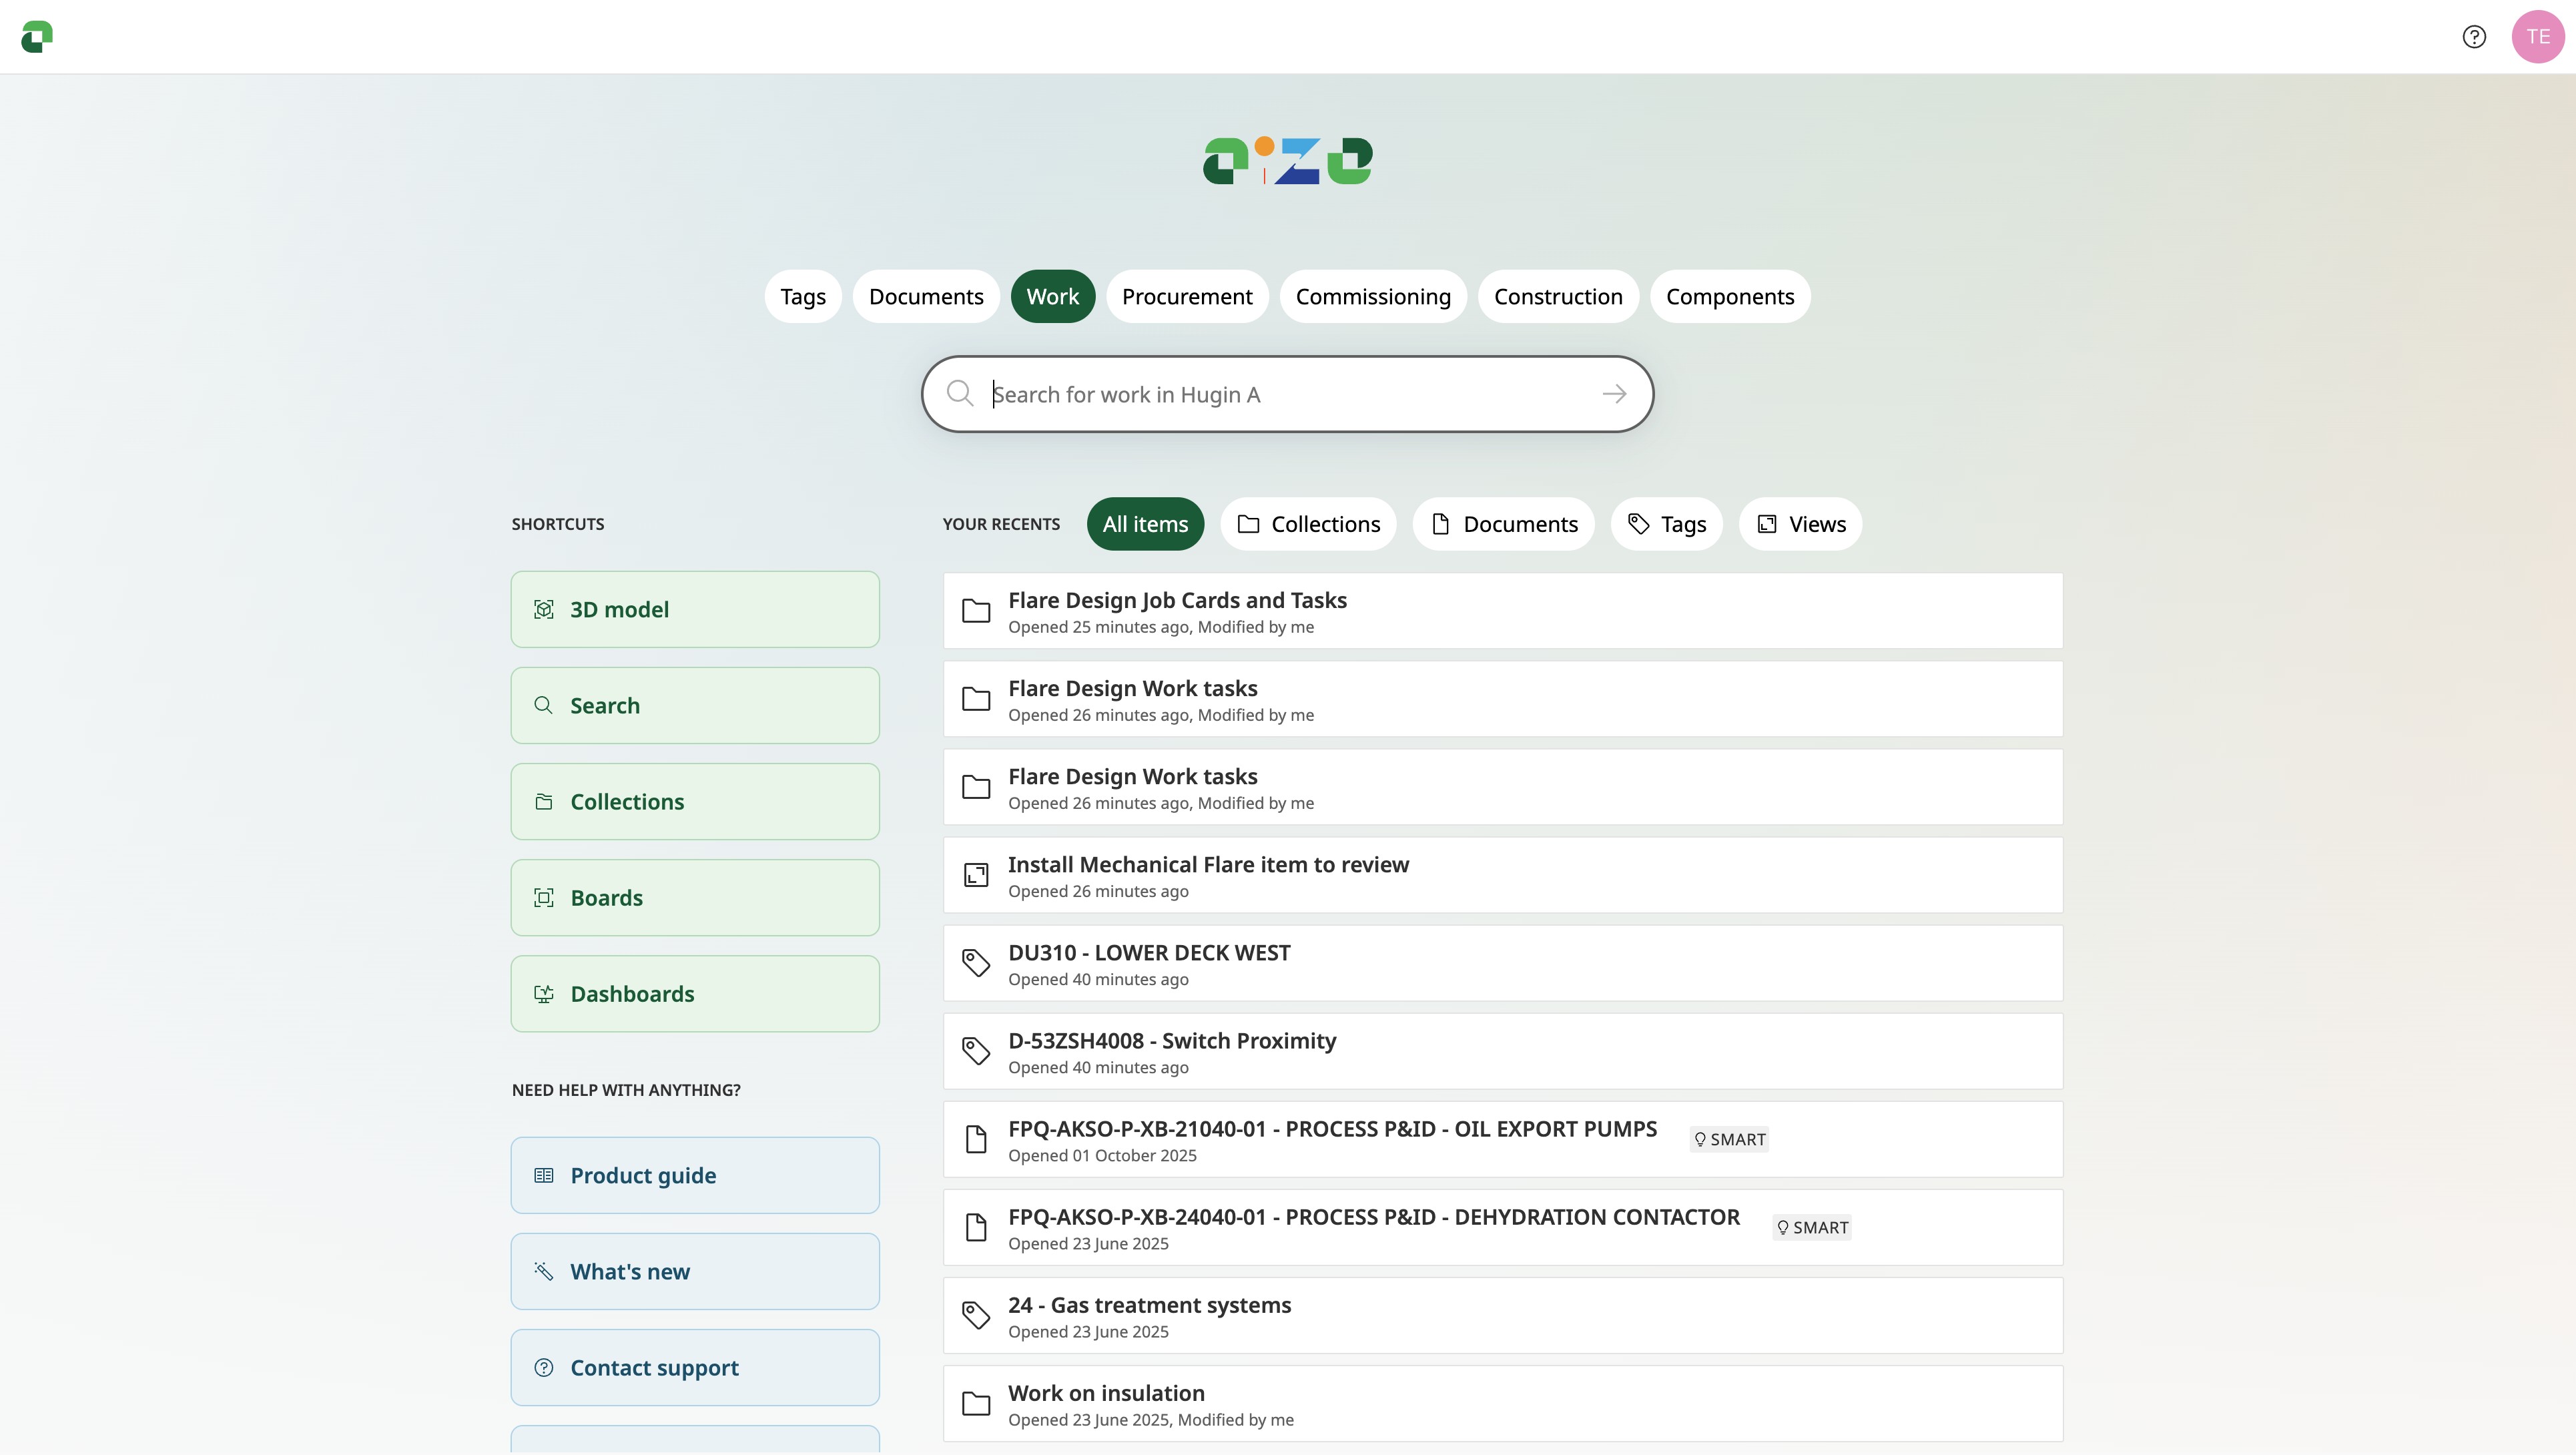2576x1455 pixels.
Task: Open the Boards shortcut
Action: pyautogui.click(x=694, y=897)
